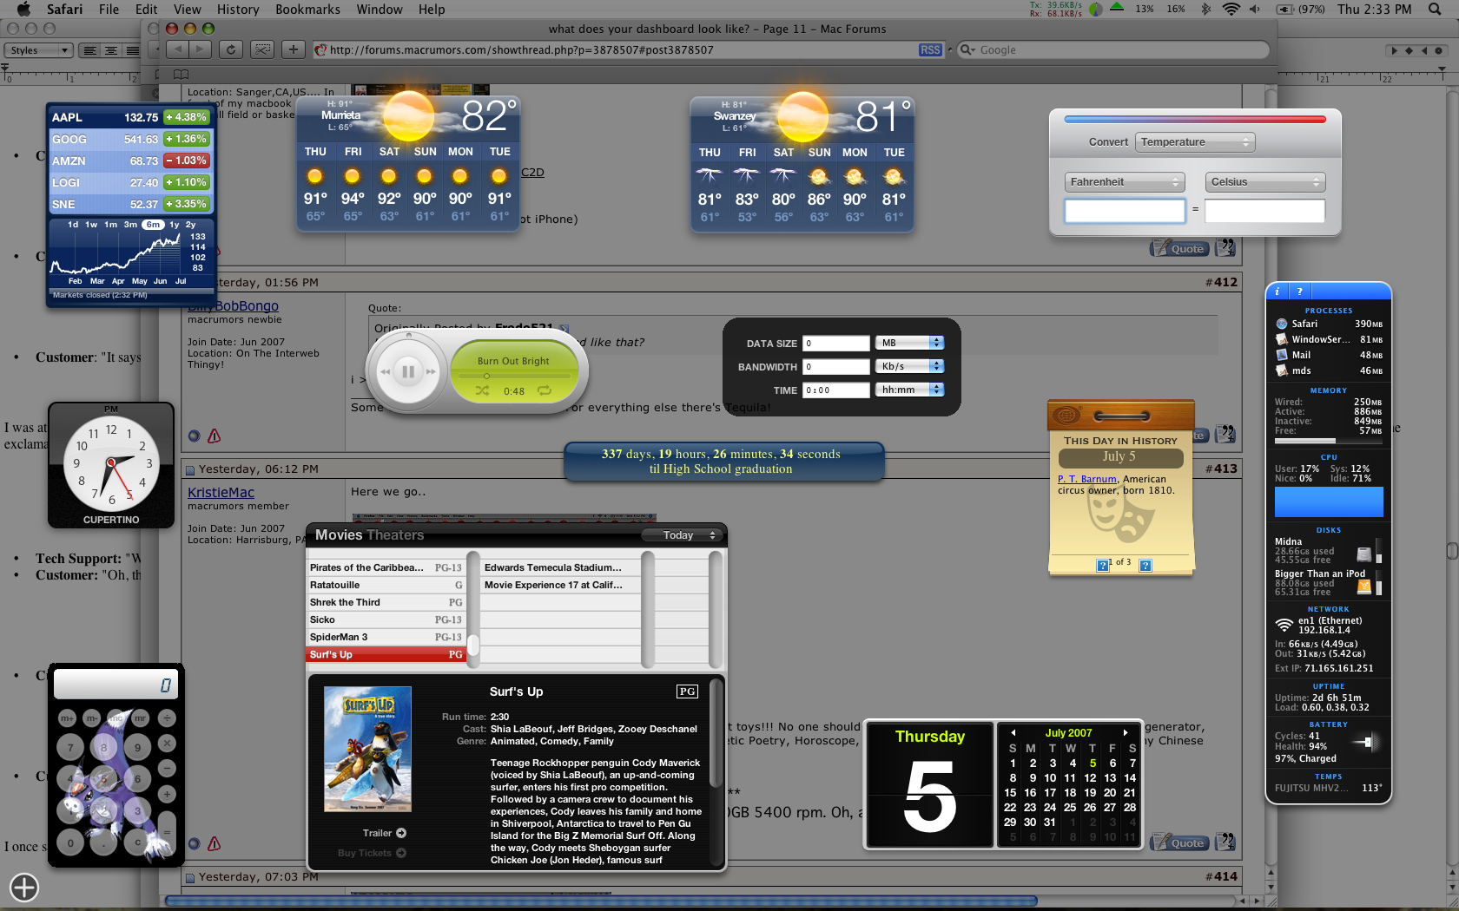Open the P. T. Barnum link
This screenshot has width=1459, height=911.
point(1087,479)
